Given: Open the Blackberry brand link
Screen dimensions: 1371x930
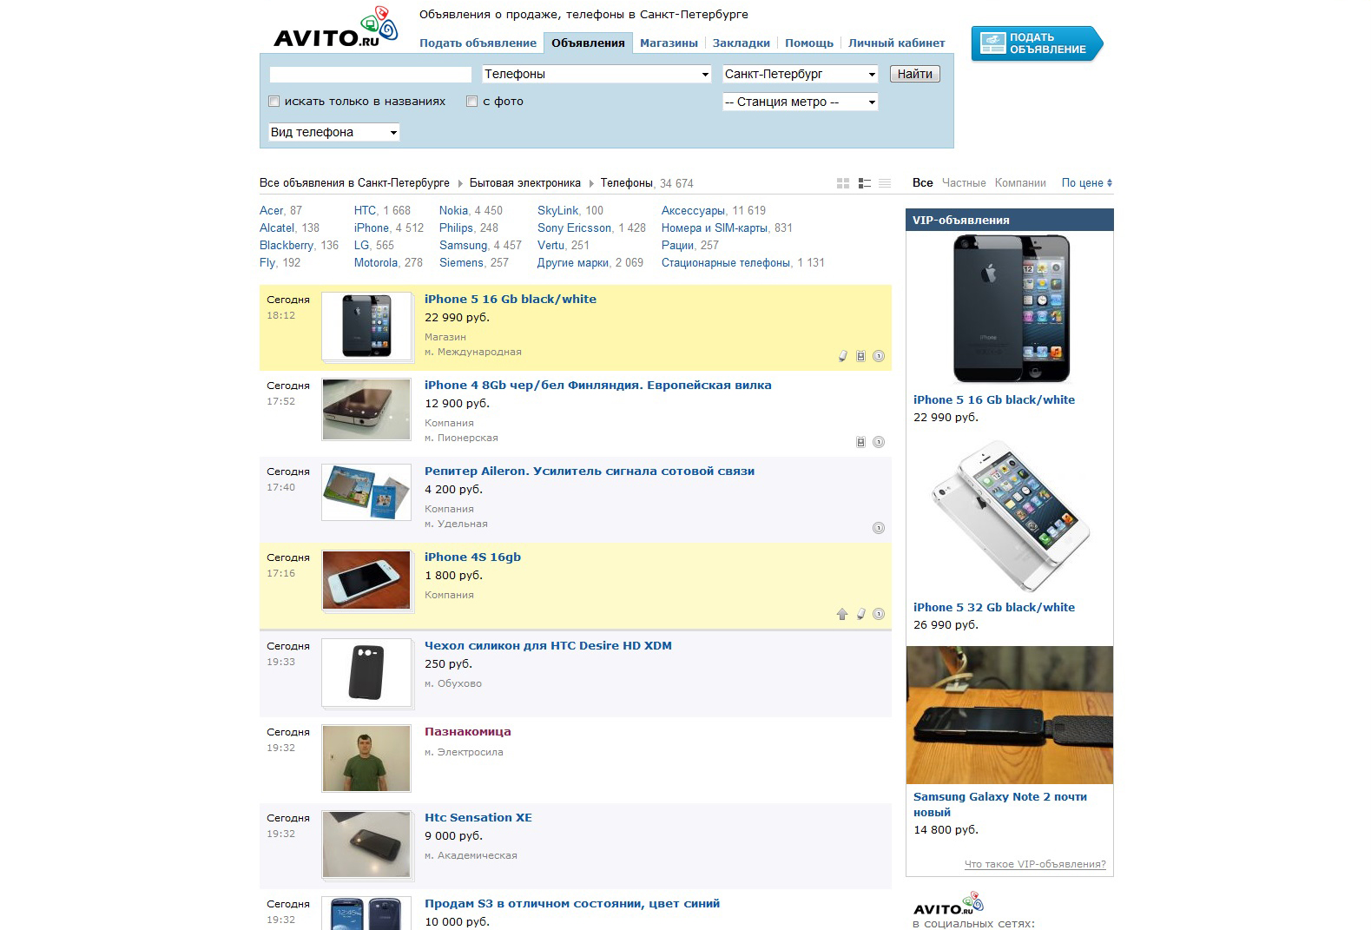Looking at the screenshot, I should 287,246.
